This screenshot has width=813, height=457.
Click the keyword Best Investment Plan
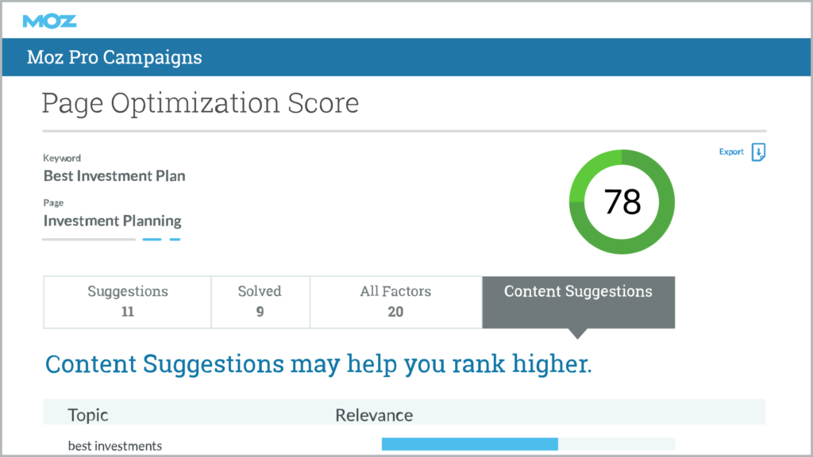click(114, 176)
